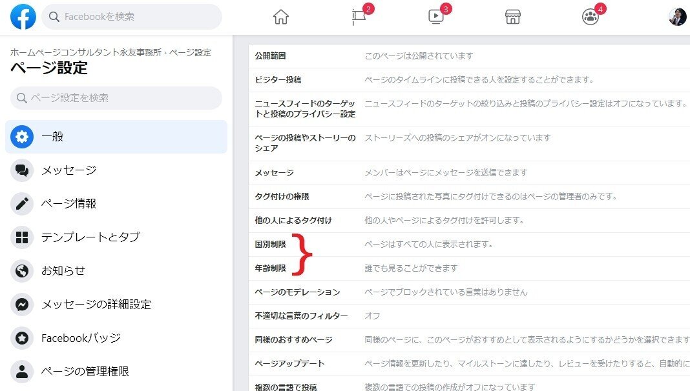Select the star icon for Facebookバッジ
This screenshot has height=391, width=690.
pyautogui.click(x=22, y=337)
